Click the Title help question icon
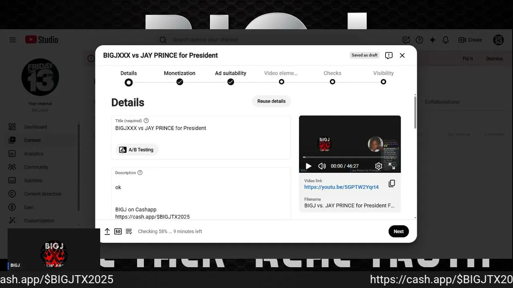 point(146,120)
